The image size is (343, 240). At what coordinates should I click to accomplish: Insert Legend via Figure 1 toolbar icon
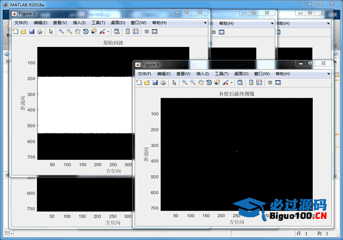pyautogui.click(x=136, y=32)
